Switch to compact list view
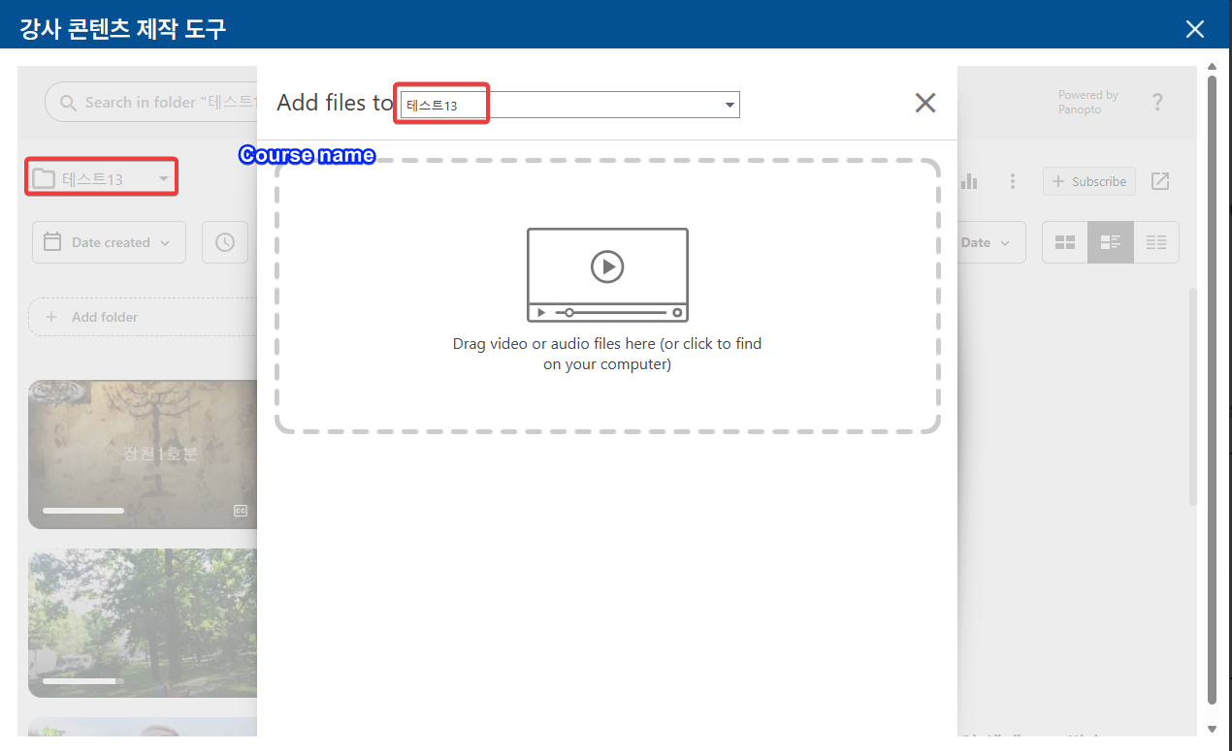This screenshot has height=751, width=1232. (1156, 242)
